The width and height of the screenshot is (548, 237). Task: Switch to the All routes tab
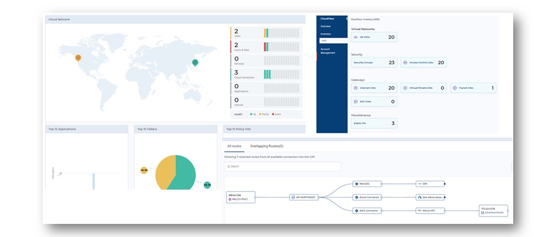pyautogui.click(x=234, y=146)
